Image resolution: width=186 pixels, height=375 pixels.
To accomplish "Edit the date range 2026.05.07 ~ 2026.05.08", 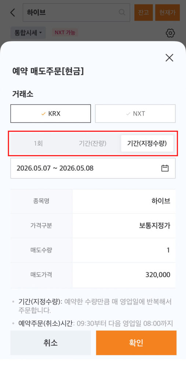I will (93, 168).
